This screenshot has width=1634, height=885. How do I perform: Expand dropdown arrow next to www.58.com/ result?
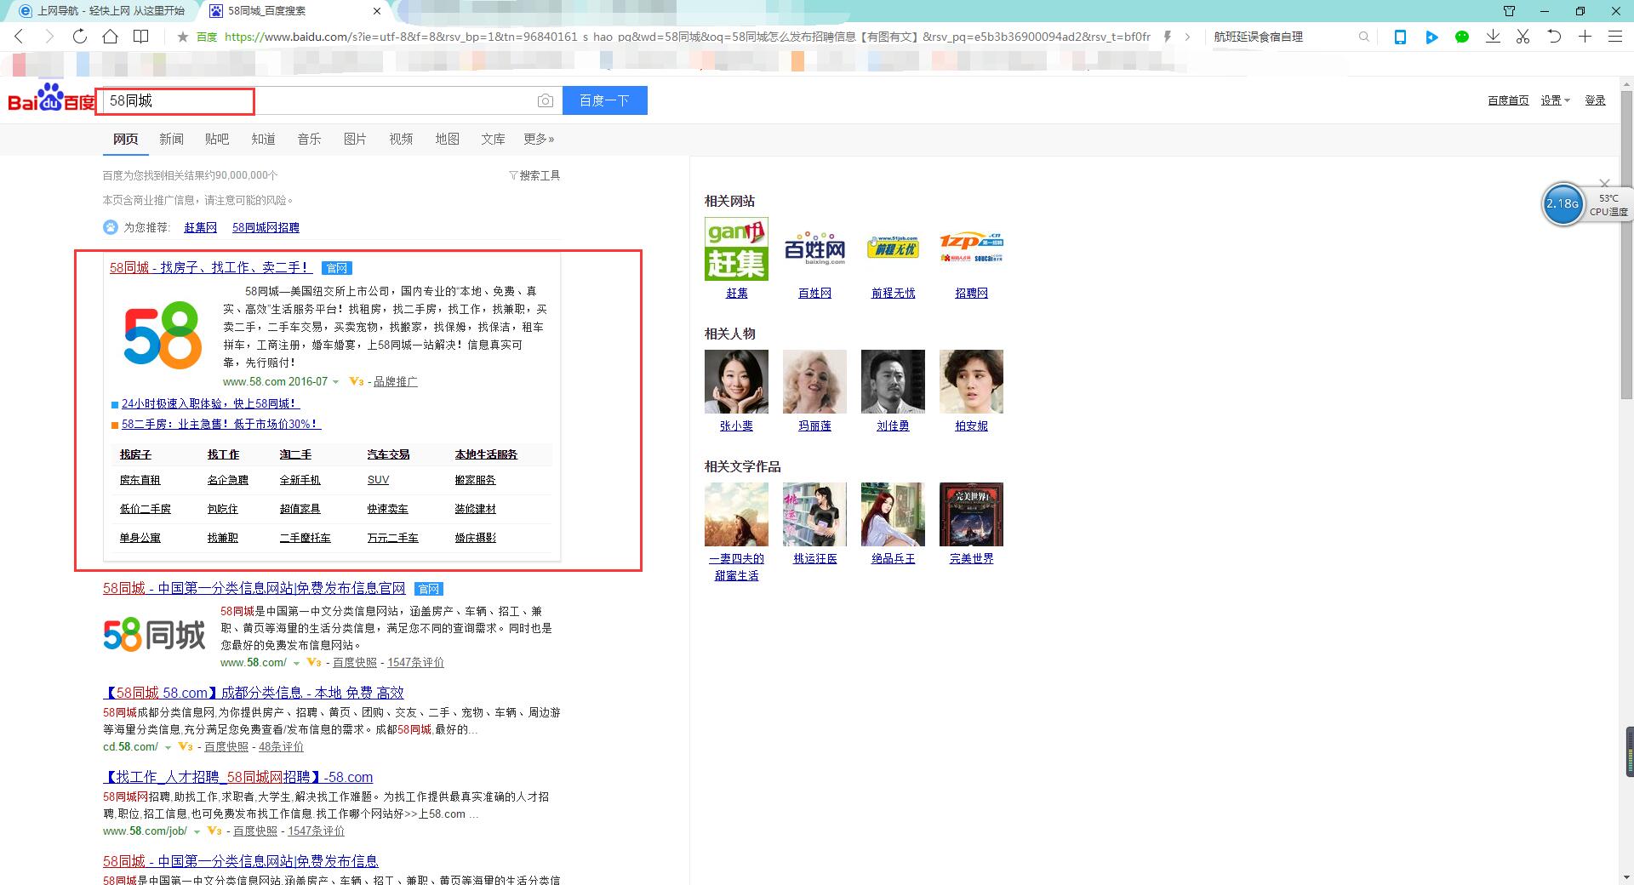pyautogui.click(x=296, y=663)
